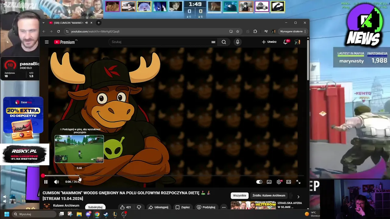Open a new Chrome tab

(98, 23)
